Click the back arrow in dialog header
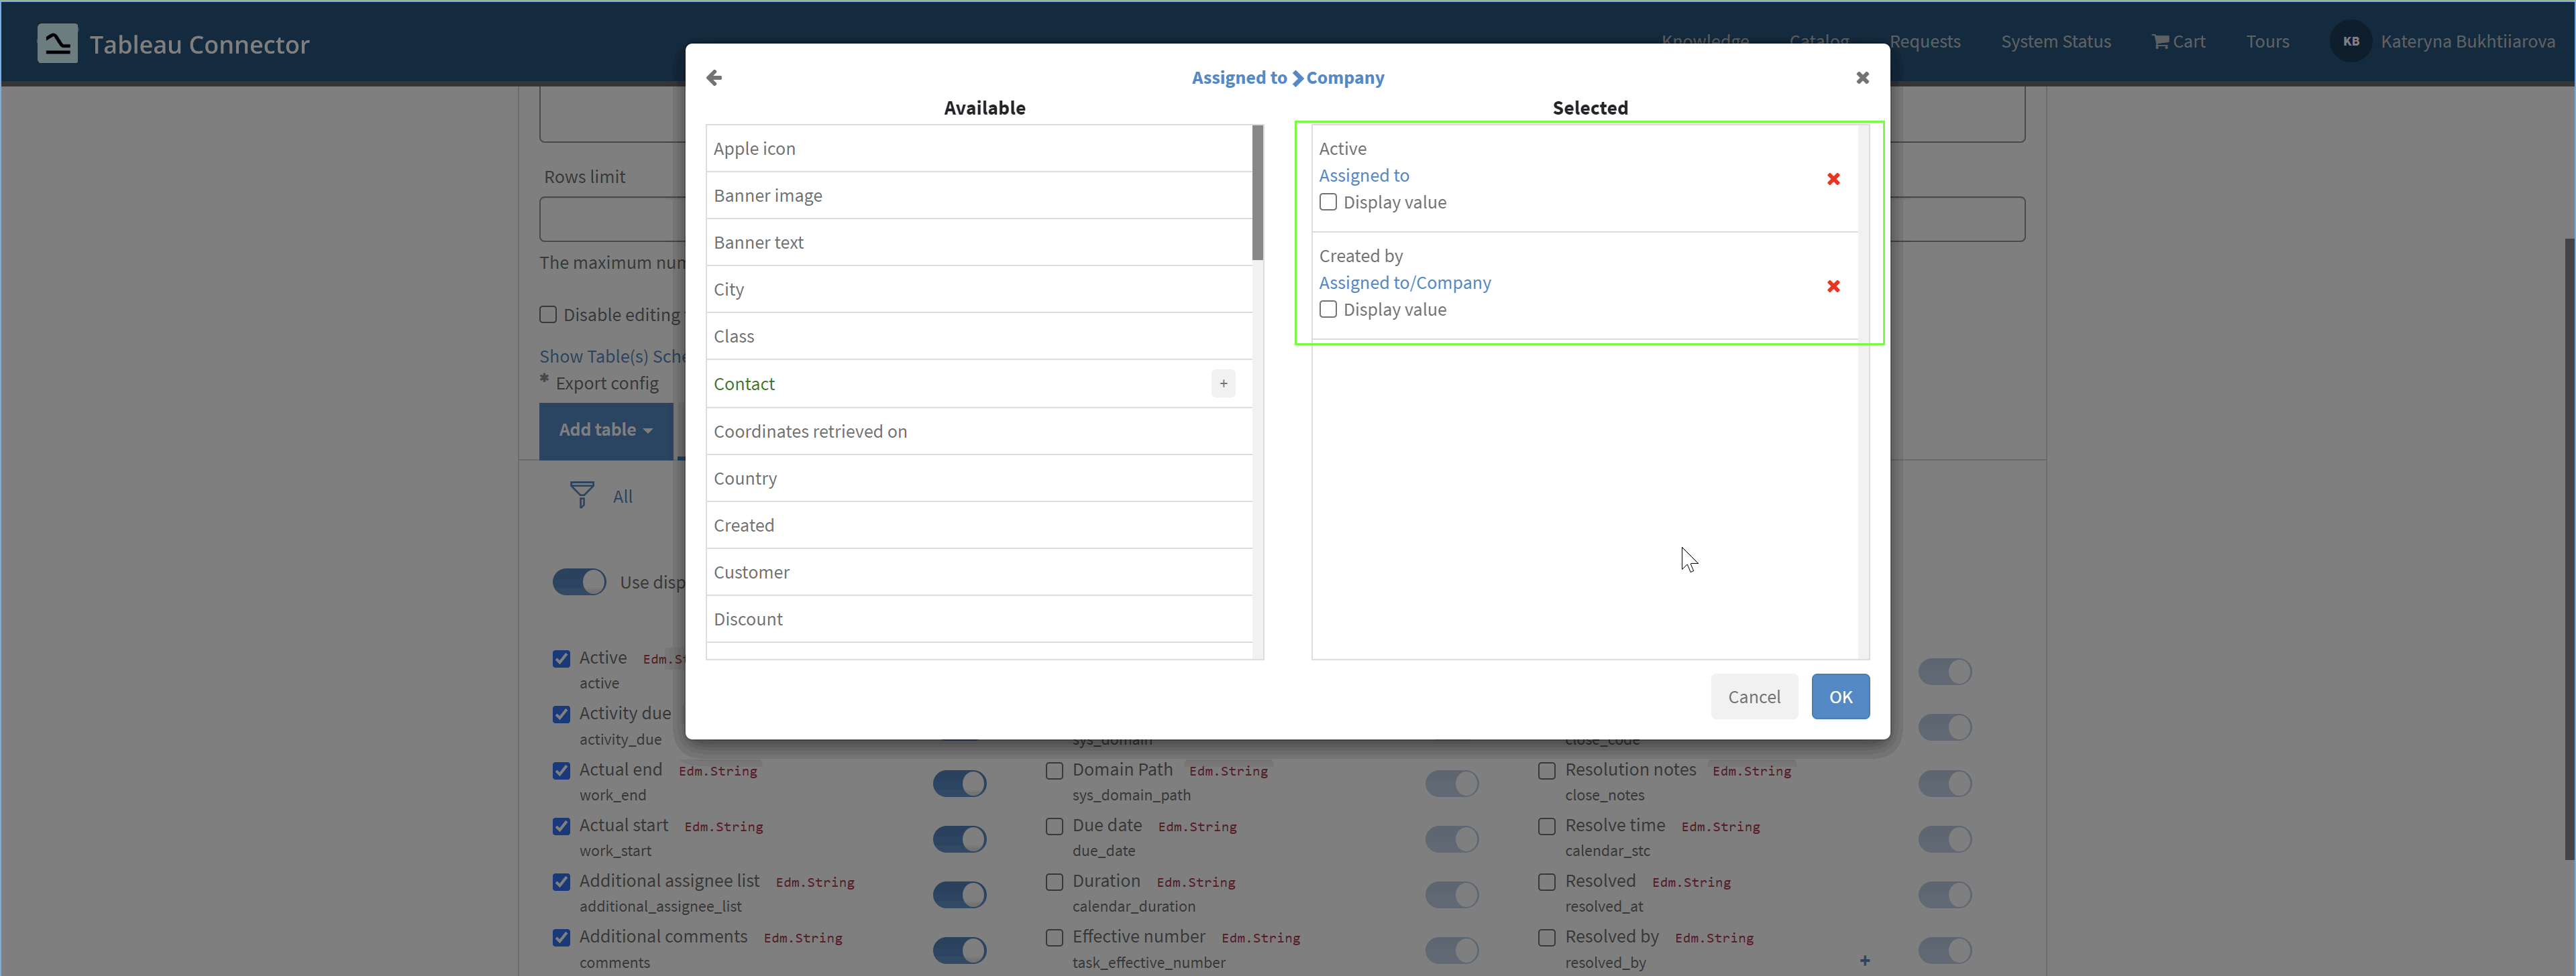 (x=714, y=77)
